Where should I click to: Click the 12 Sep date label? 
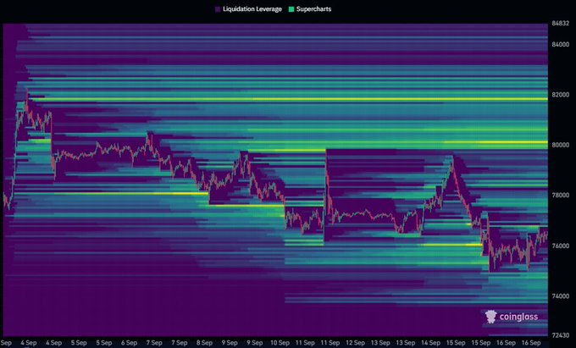(x=355, y=343)
